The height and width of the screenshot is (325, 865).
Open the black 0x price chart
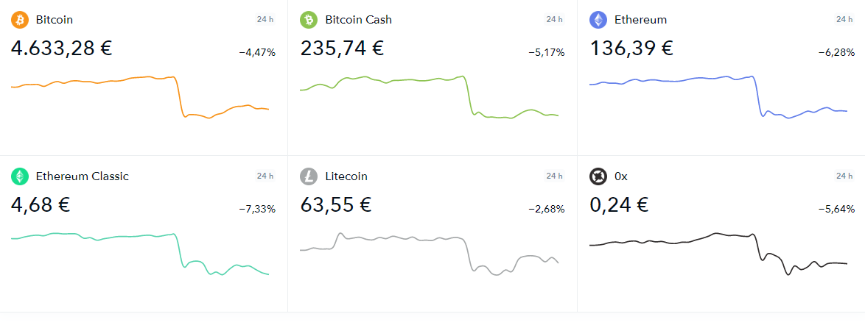tap(718, 254)
